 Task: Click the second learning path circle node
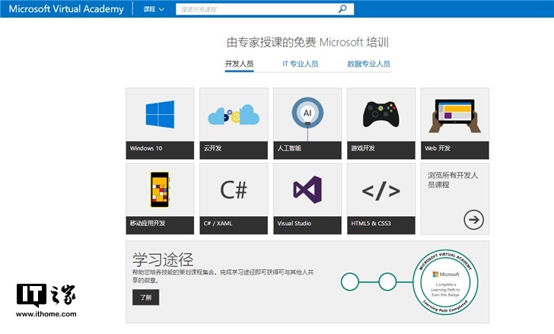pos(387,282)
